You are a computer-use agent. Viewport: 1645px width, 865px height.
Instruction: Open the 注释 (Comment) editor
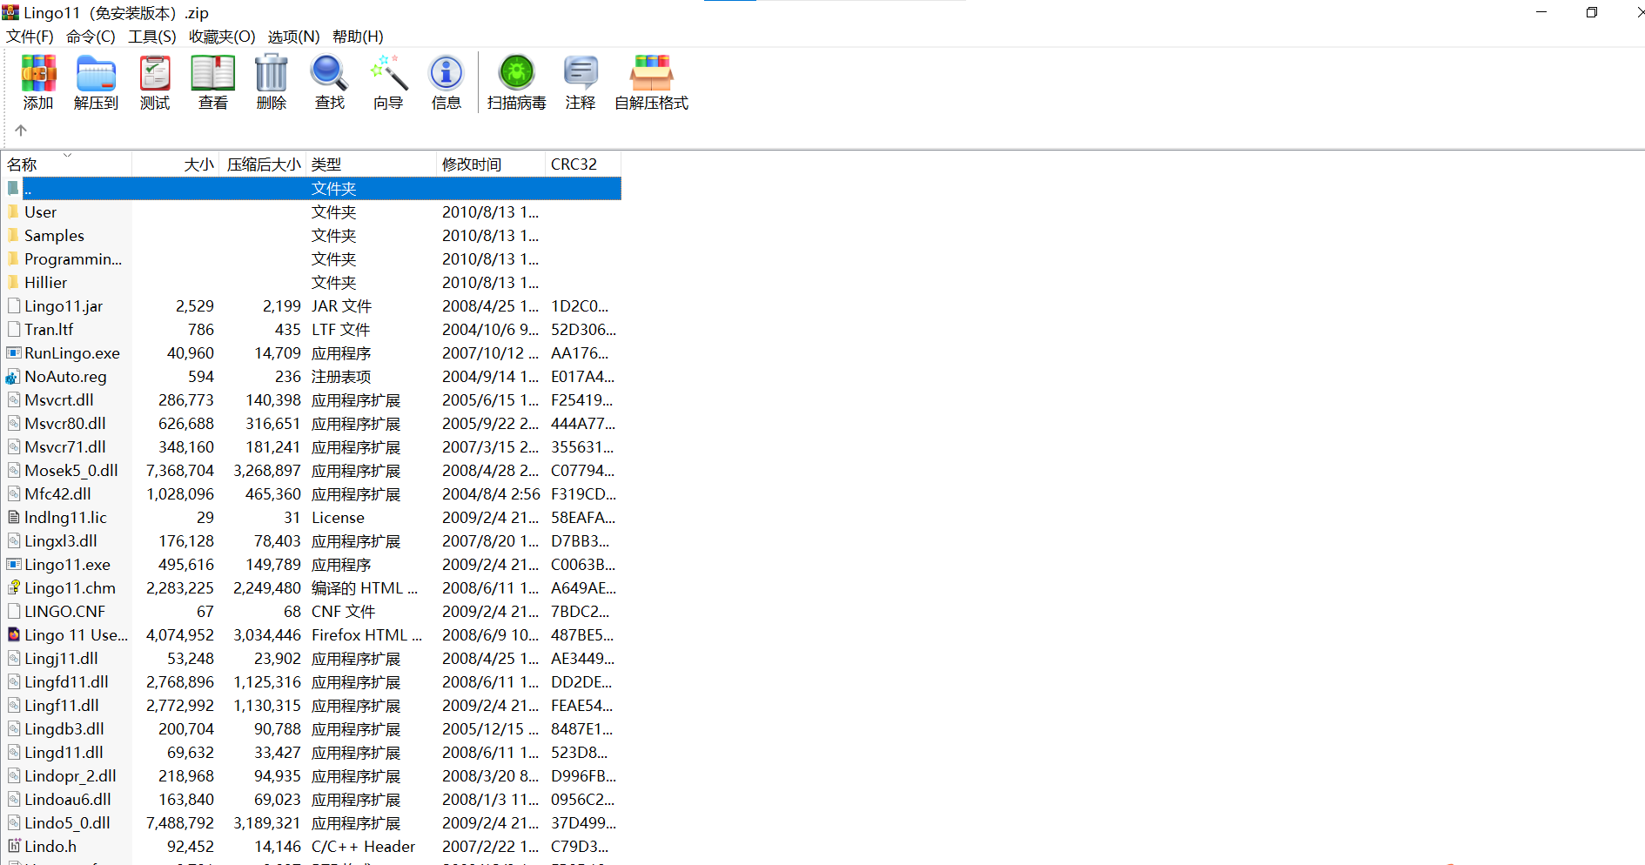[580, 83]
